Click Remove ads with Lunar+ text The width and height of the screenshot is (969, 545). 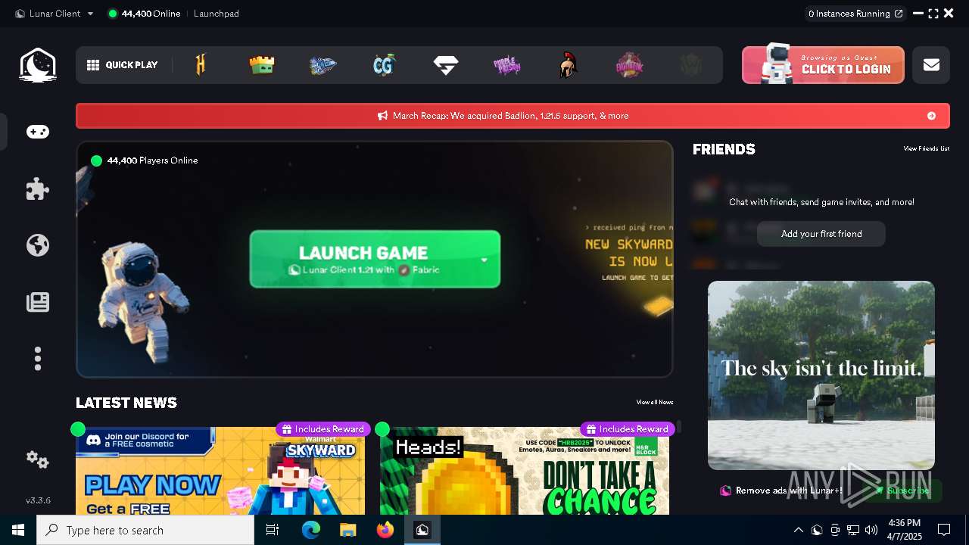click(x=789, y=490)
